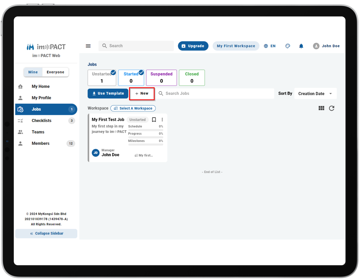Open the hamburger menu icon

tap(88, 46)
